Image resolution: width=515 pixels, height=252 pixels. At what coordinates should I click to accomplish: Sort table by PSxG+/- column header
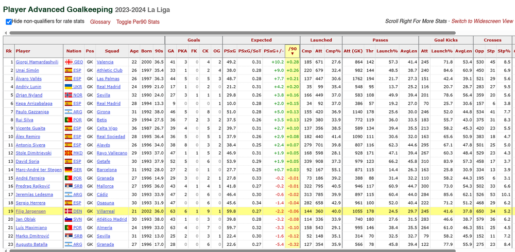pyautogui.click(x=274, y=51)
